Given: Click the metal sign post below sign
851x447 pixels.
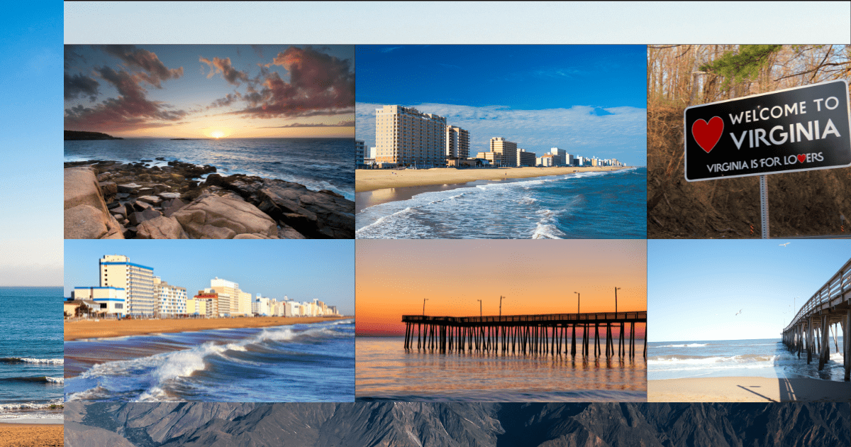Looking at the screenshot, I should pyautogui.click(x=764, y=206).
